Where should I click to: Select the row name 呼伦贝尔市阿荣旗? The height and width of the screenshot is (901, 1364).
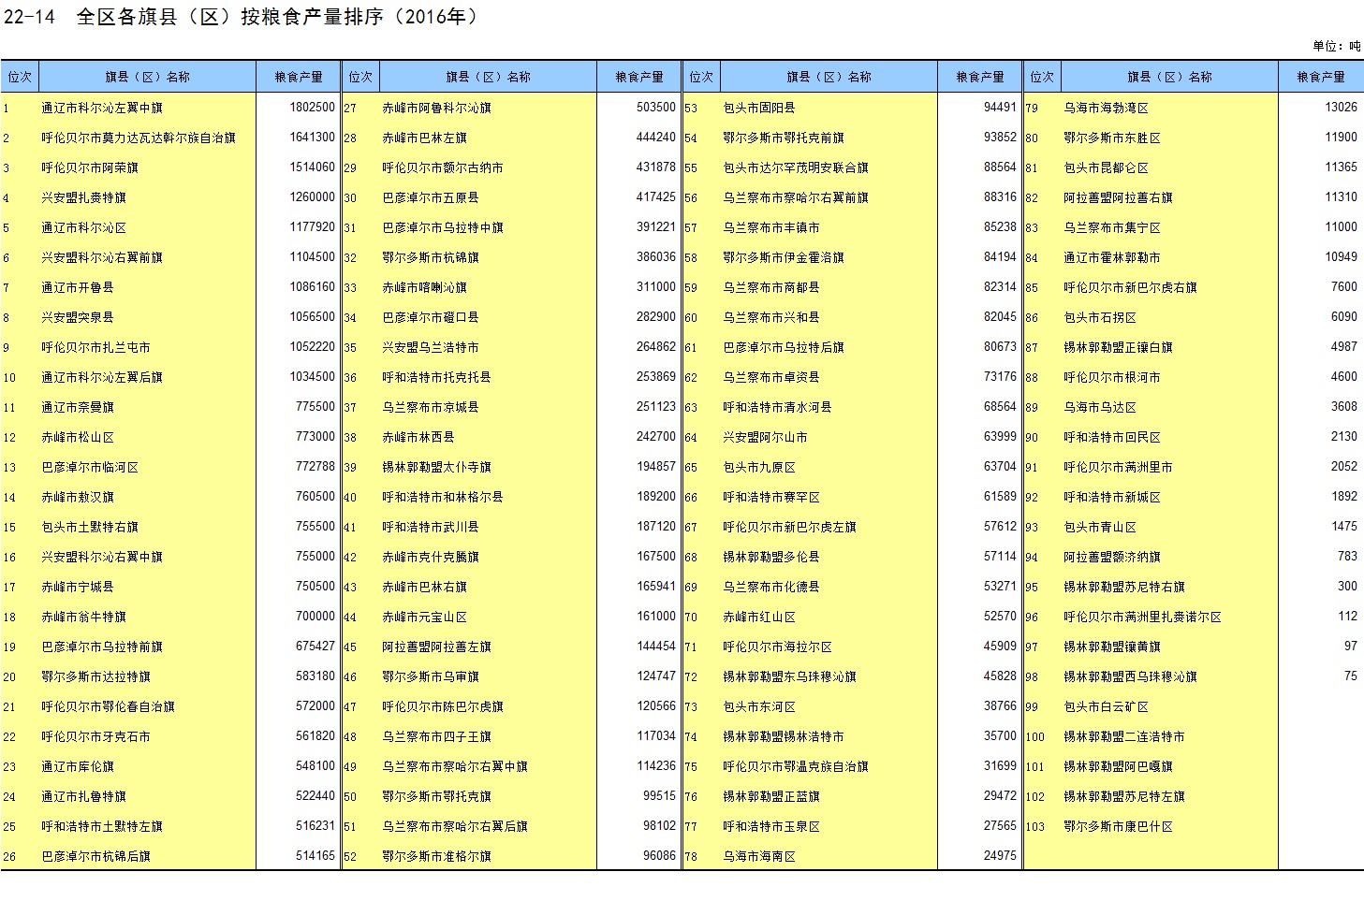[x=90, y=167]
